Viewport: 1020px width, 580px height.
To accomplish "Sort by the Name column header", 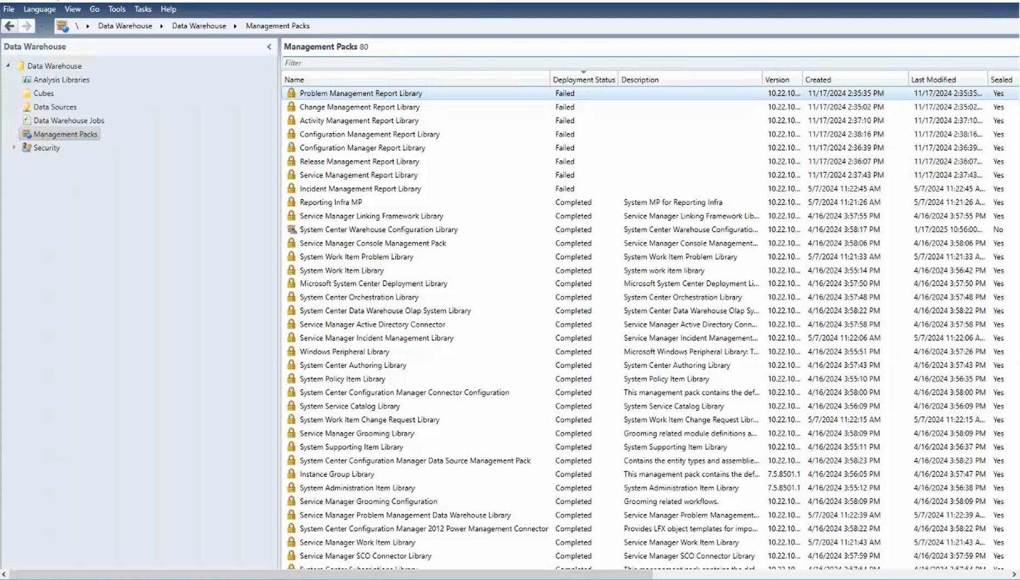I will (416, 80).
